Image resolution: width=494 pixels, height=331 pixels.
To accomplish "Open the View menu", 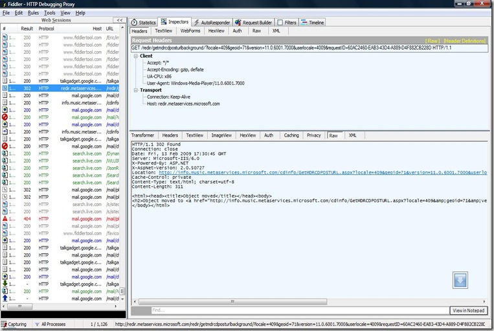I will pos(65,13).
